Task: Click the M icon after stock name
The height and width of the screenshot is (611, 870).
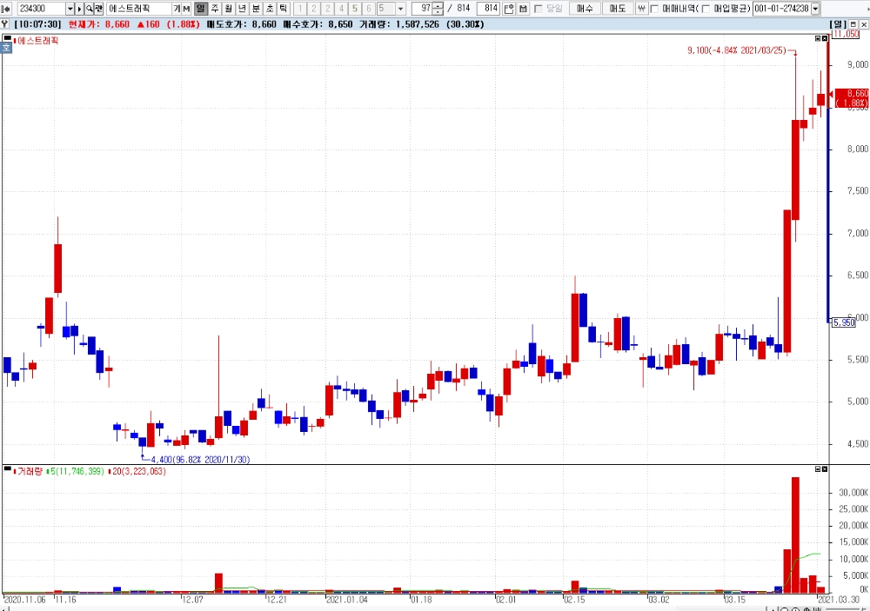Action: pyautogui.click(x=186, y=9)
